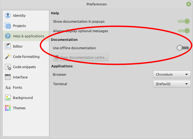Click the Code snippets list icon

click(x=8, y=67)
